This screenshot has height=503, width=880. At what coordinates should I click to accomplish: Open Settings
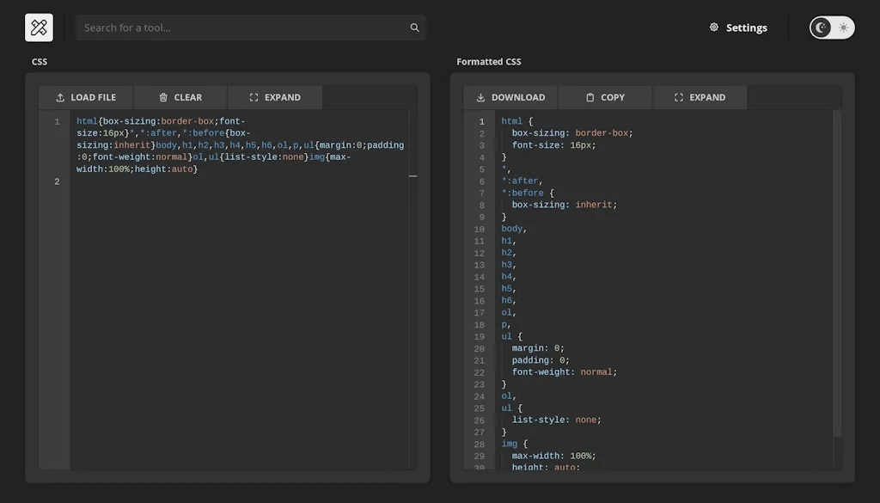pyautogui.click(x=738, y=28)
